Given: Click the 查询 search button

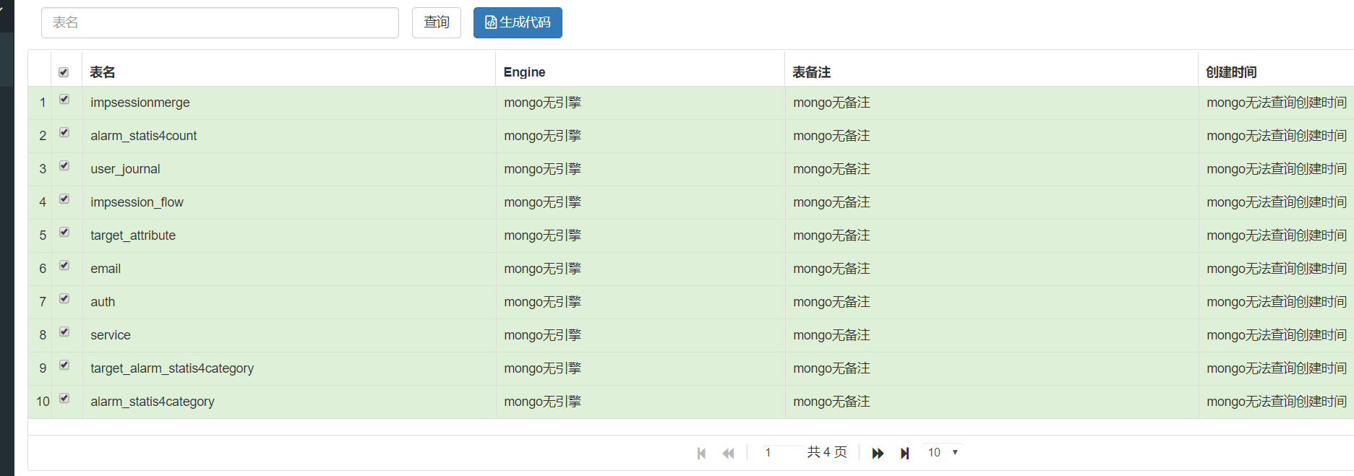Looking at the screenshot, I should click(437, 22).
